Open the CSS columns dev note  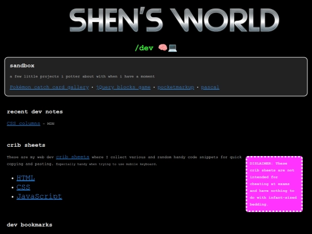point(24,124)
